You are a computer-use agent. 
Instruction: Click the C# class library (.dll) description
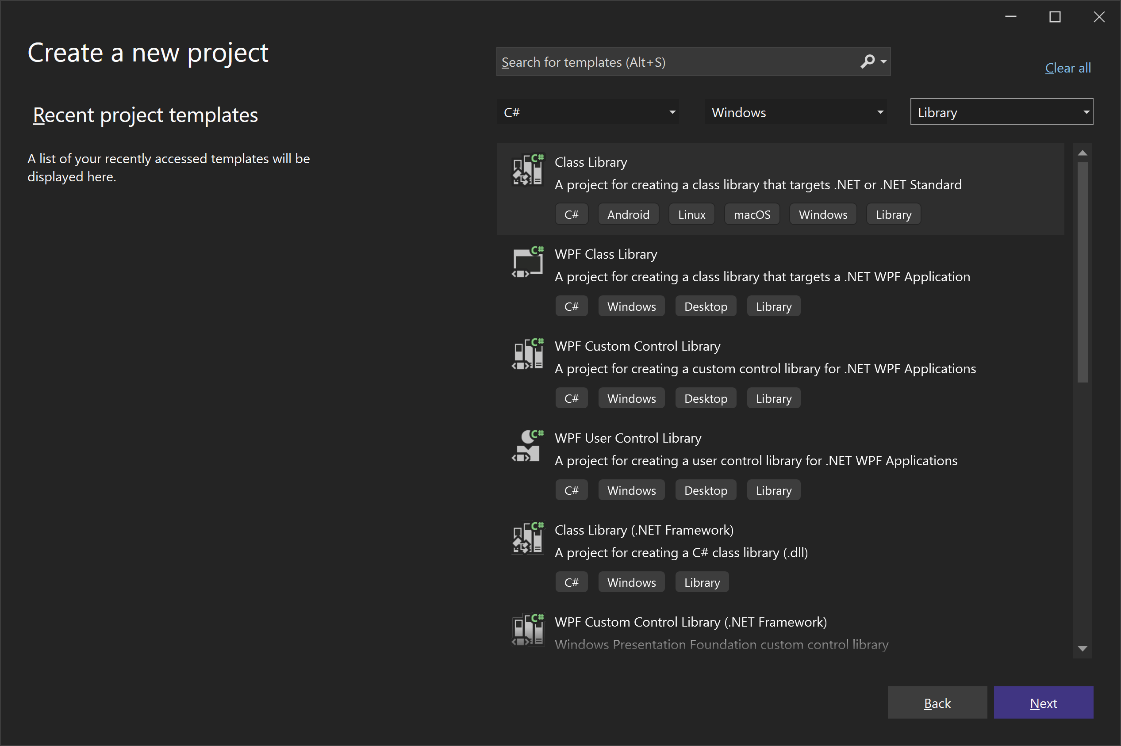(681, 553)
